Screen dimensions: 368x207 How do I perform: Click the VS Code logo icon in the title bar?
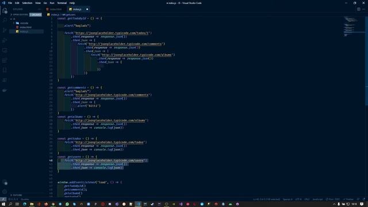coord(3,3)
